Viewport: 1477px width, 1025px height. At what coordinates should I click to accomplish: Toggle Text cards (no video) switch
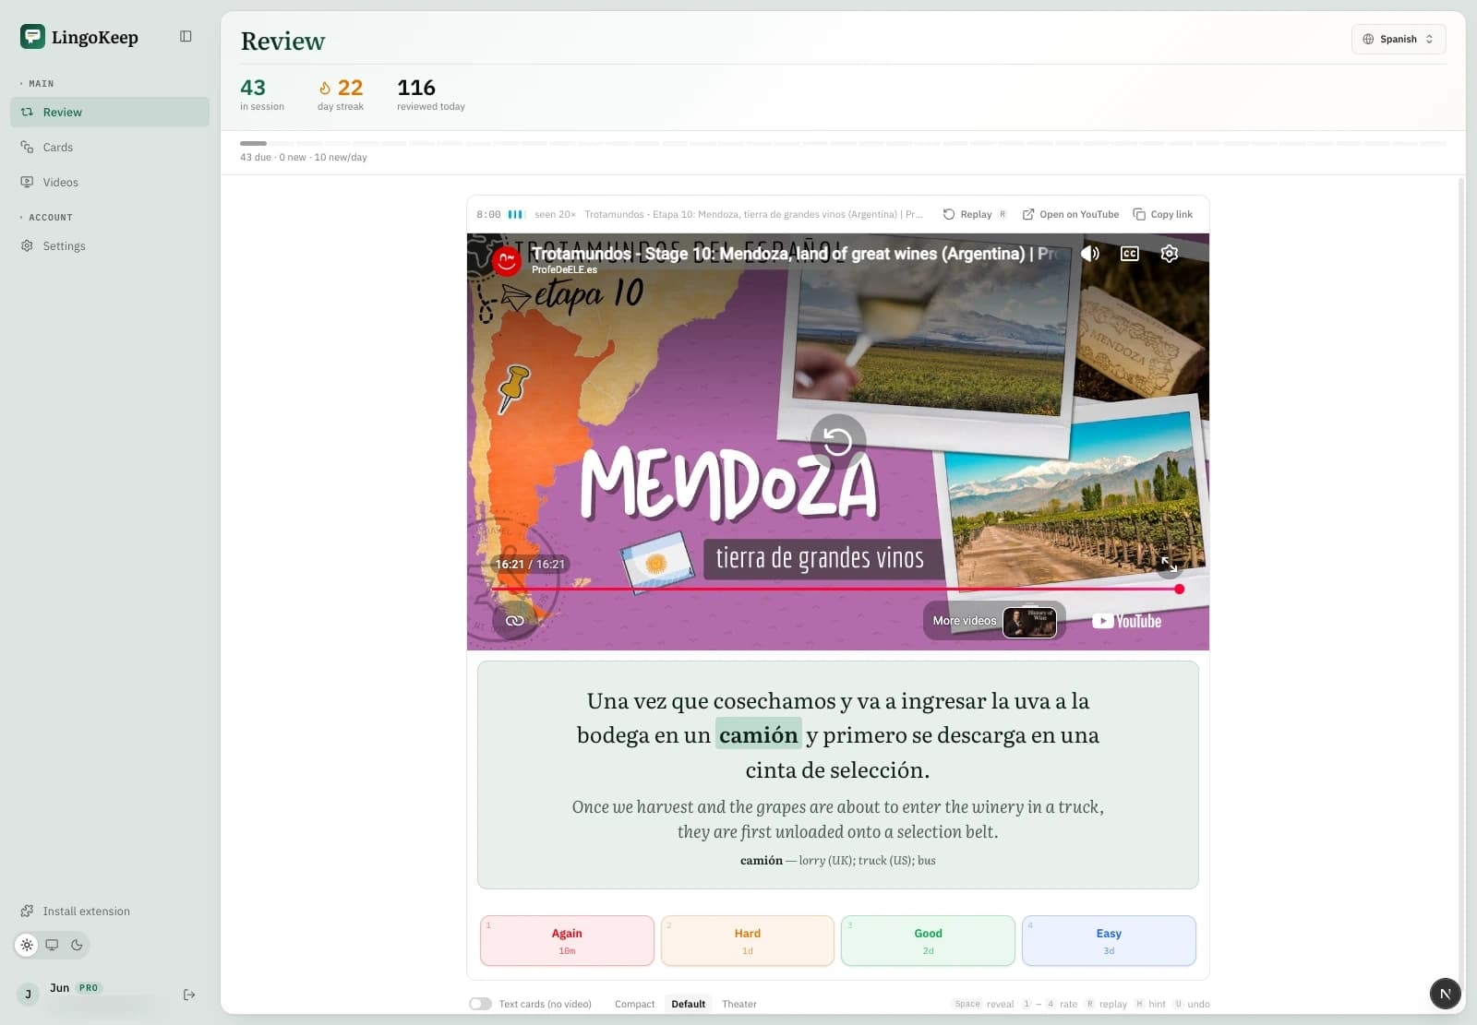click(480, 1004)
